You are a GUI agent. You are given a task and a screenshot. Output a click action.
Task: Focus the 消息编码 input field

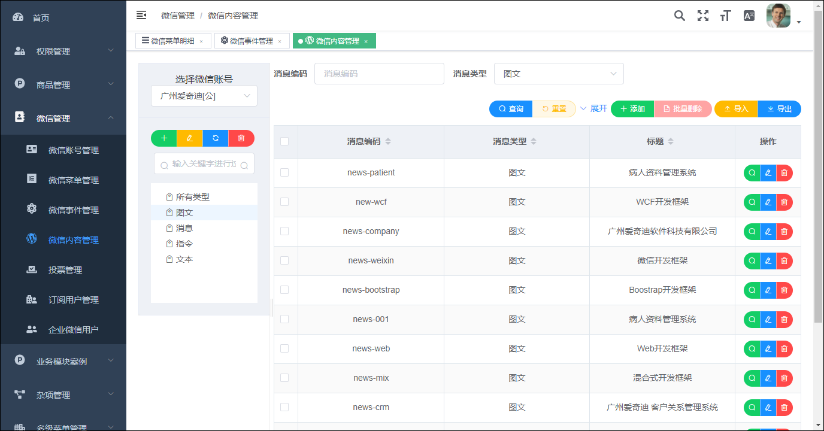tap(379, 74)
